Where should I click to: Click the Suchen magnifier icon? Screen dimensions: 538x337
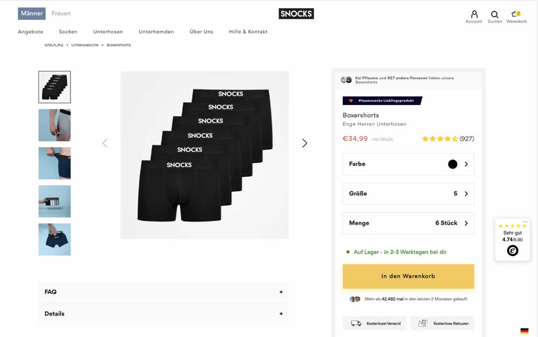[x=494, y=15]
